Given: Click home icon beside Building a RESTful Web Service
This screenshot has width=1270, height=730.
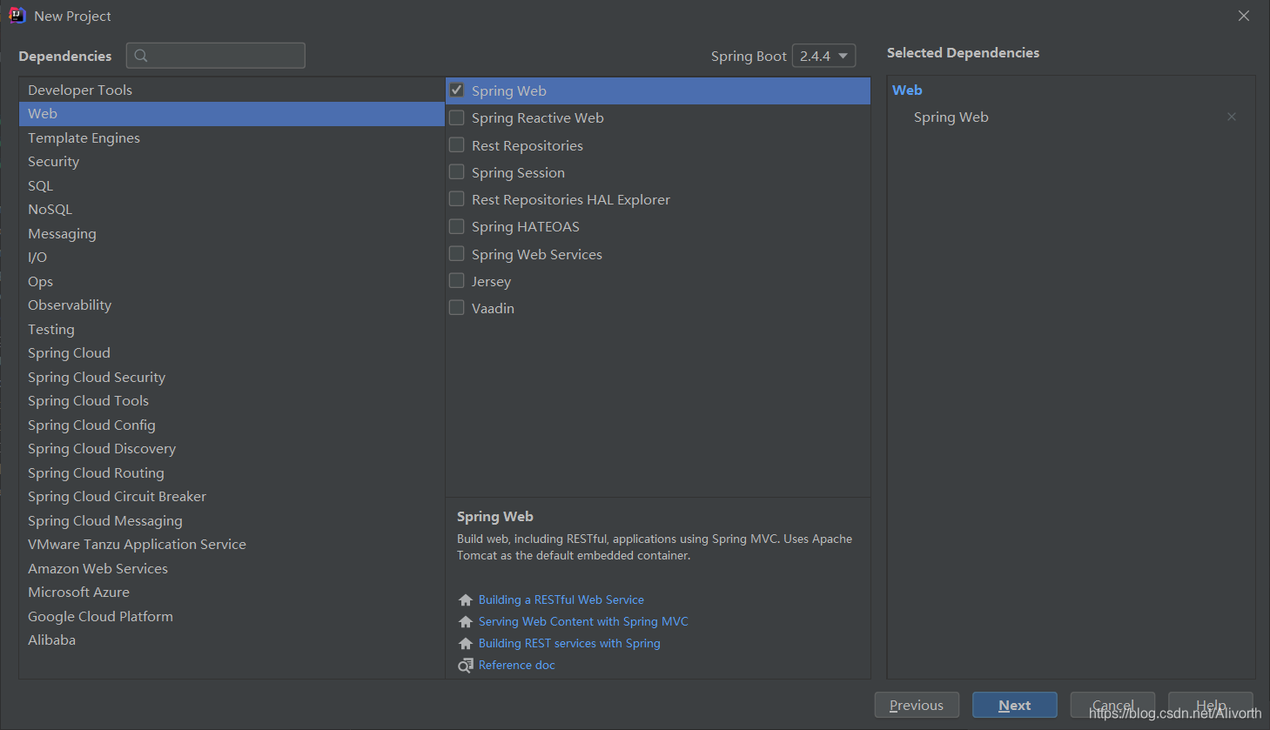Looking at the screenshot, I should click(x=466, y=600).
